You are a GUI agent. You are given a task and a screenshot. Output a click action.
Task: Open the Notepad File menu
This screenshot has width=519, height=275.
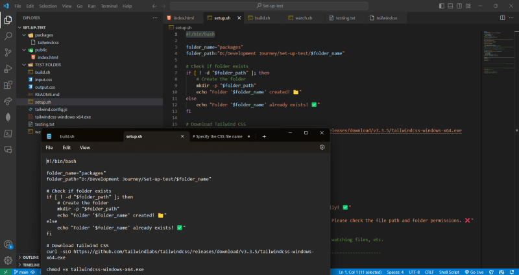coord(49,148)
